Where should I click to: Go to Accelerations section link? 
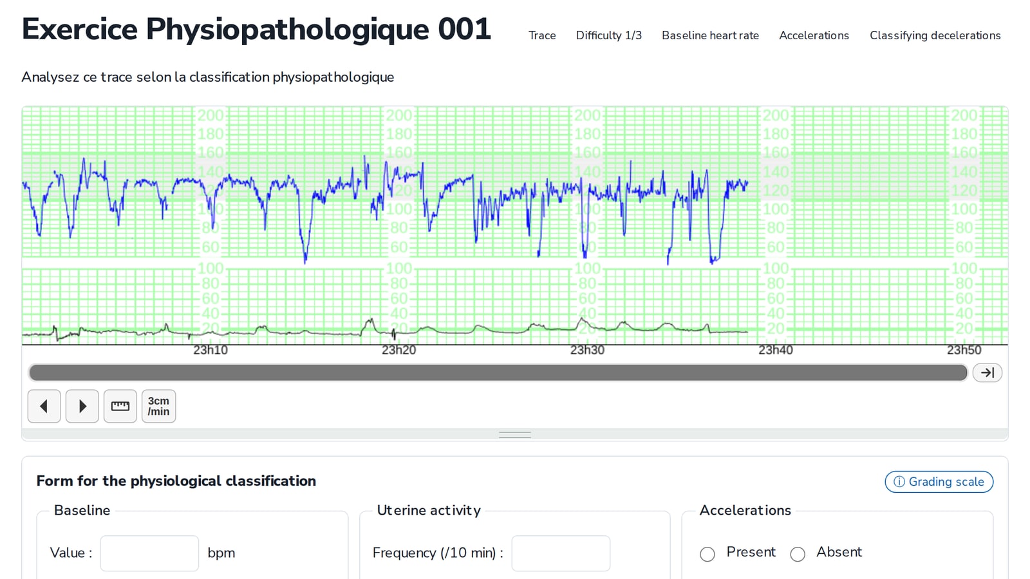(814, 35)
